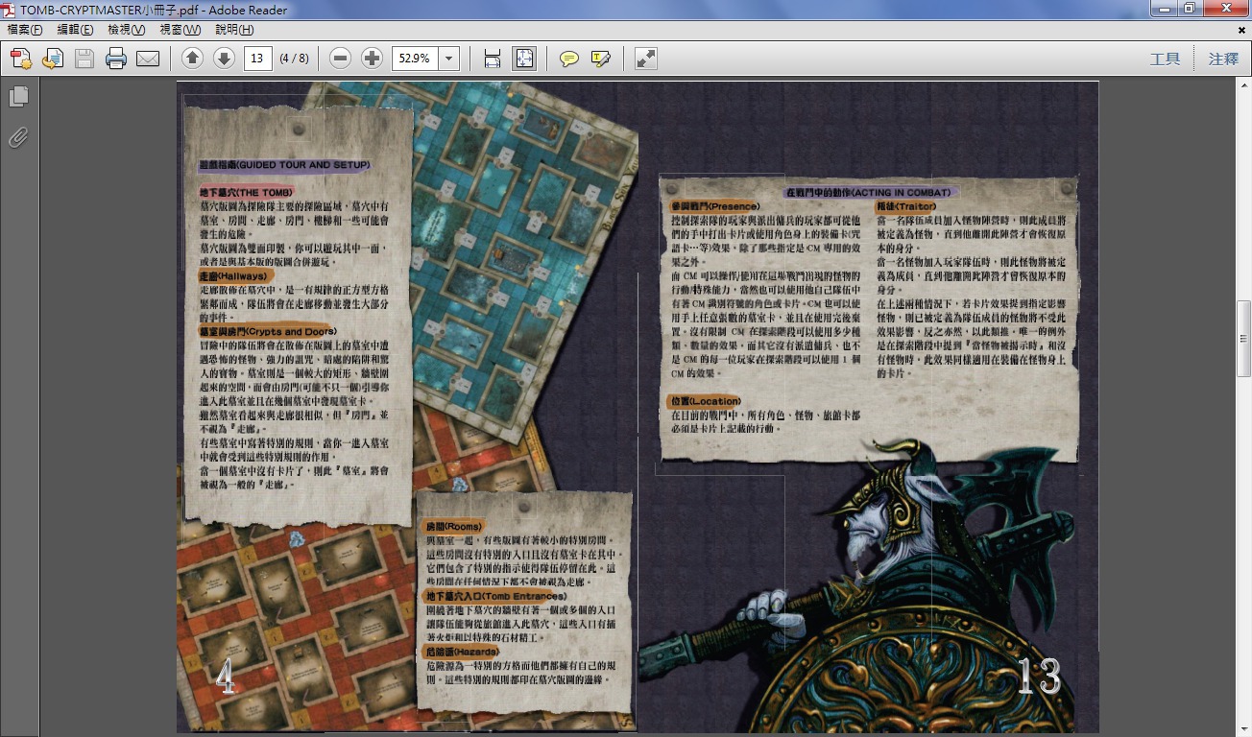Open the page thumbnails panel

click(18, 96)
